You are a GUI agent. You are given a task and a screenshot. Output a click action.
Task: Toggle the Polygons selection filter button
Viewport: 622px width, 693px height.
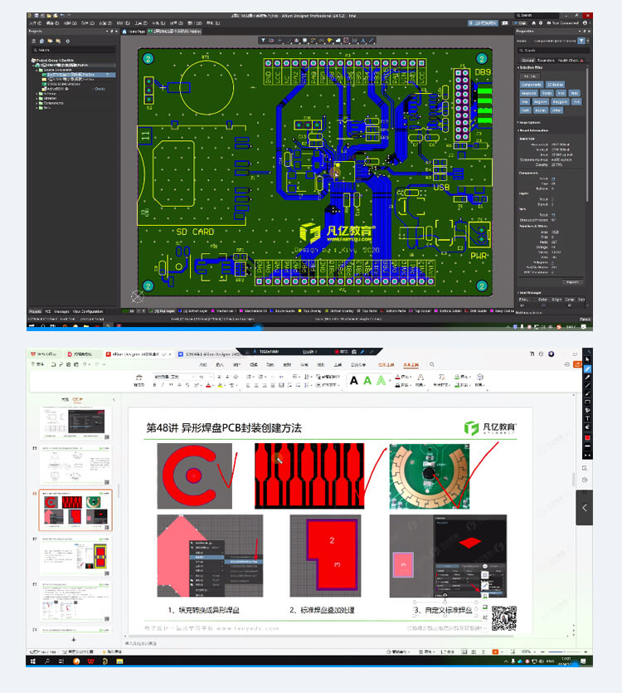[560, 101]
